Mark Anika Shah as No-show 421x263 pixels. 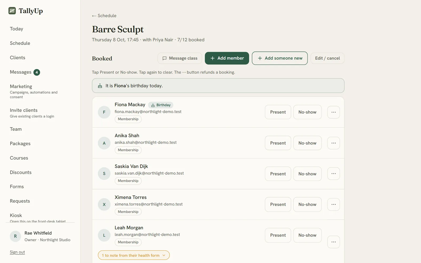[x=307, y=143]
